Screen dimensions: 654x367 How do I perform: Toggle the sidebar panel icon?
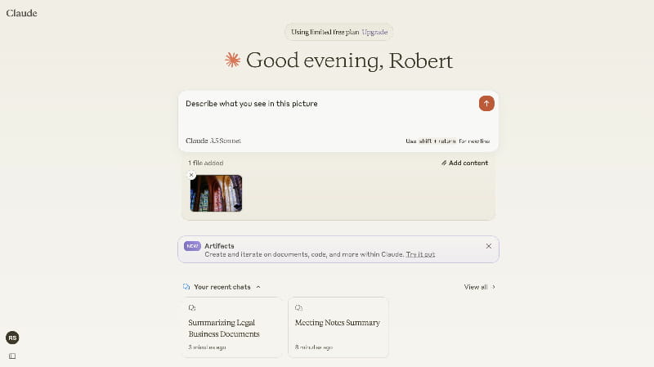pos(12,356)
